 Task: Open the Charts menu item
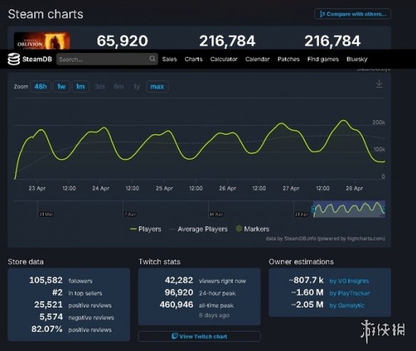(194, 59)
